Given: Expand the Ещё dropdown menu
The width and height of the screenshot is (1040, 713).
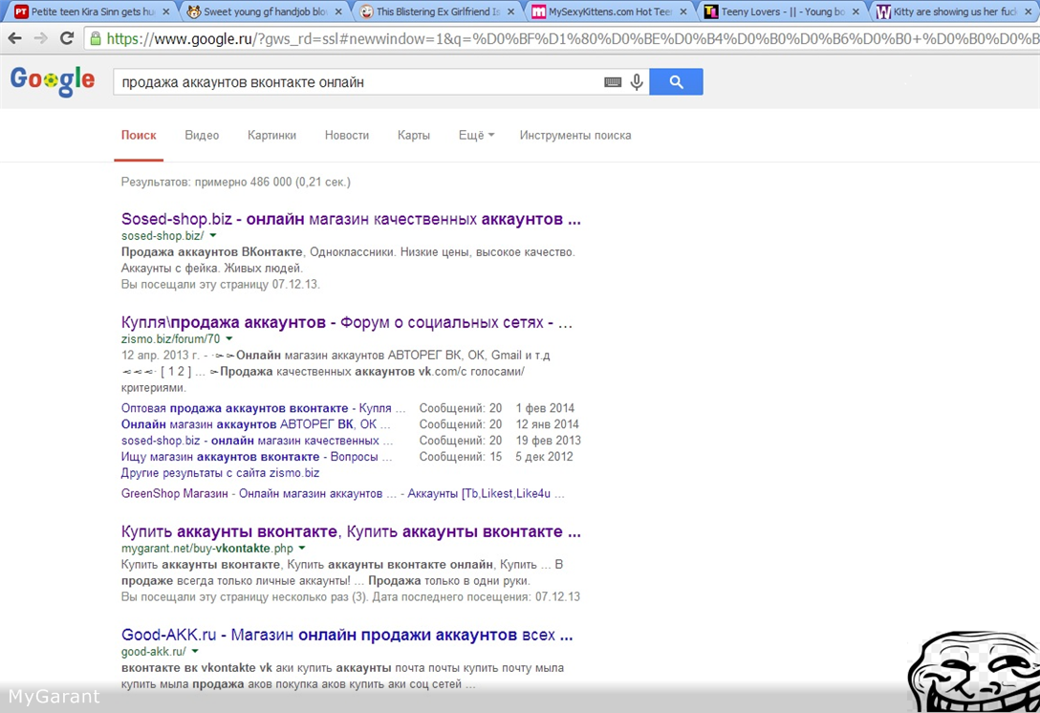Looking at the screenshot, I should pyautogui.click(x=476, y=136).
